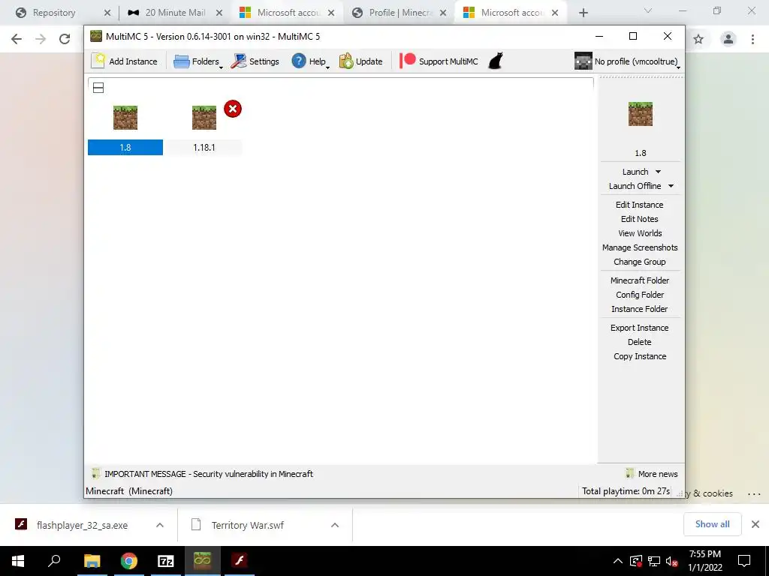Click Support MultiMC Patreon button
The image size is (769, 576).
439,61
